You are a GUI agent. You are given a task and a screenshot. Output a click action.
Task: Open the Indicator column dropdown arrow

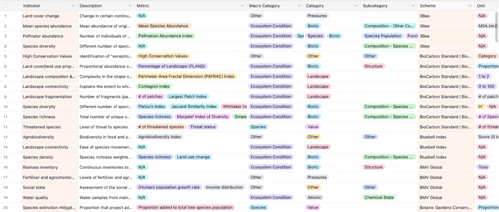click(x=73, y=6)
